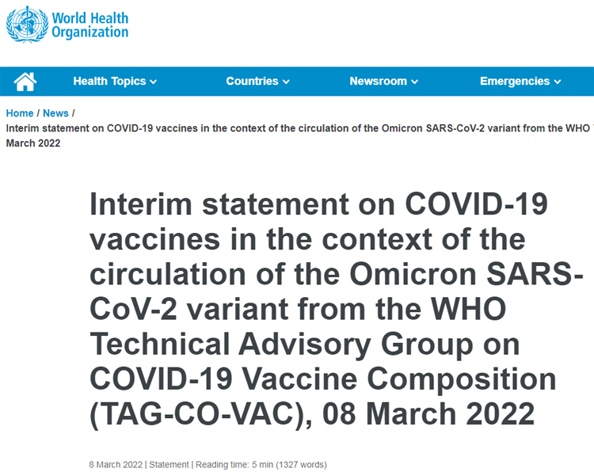Screen dimensions: 594x472
Task: Click the Home breadcrumb link
Action: (x=20, y=113)
